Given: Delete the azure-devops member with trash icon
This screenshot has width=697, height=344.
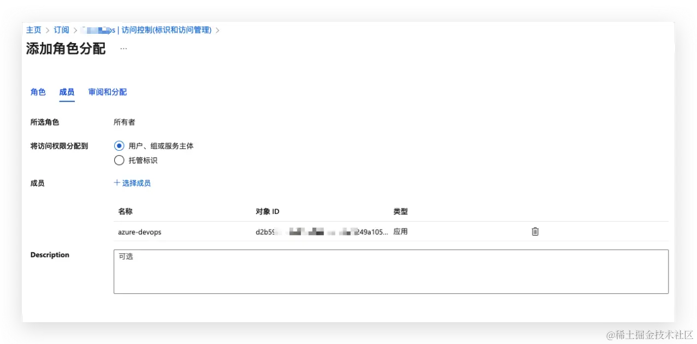Looking at the screenshot, I should tap(535, 232).
